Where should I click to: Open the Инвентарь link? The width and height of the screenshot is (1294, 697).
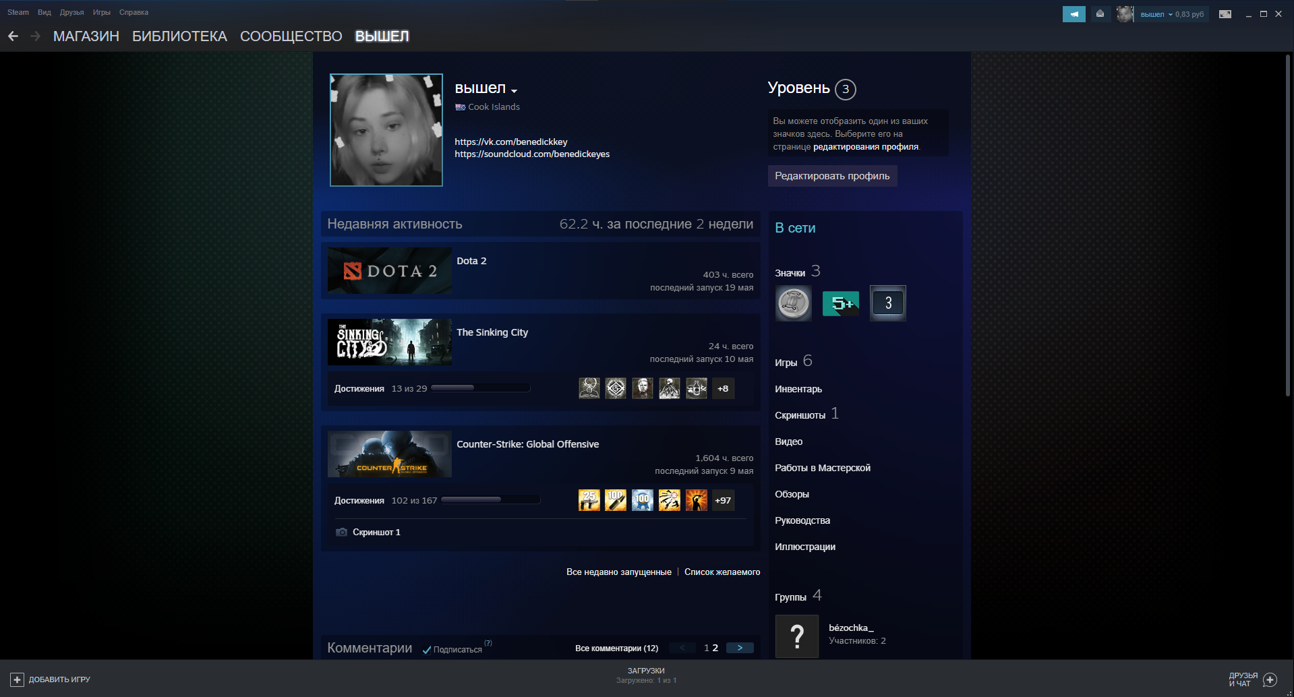[x=798, y=389]
